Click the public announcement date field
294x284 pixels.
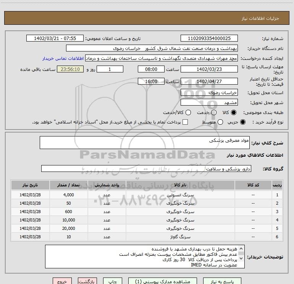tap(55, 38)
